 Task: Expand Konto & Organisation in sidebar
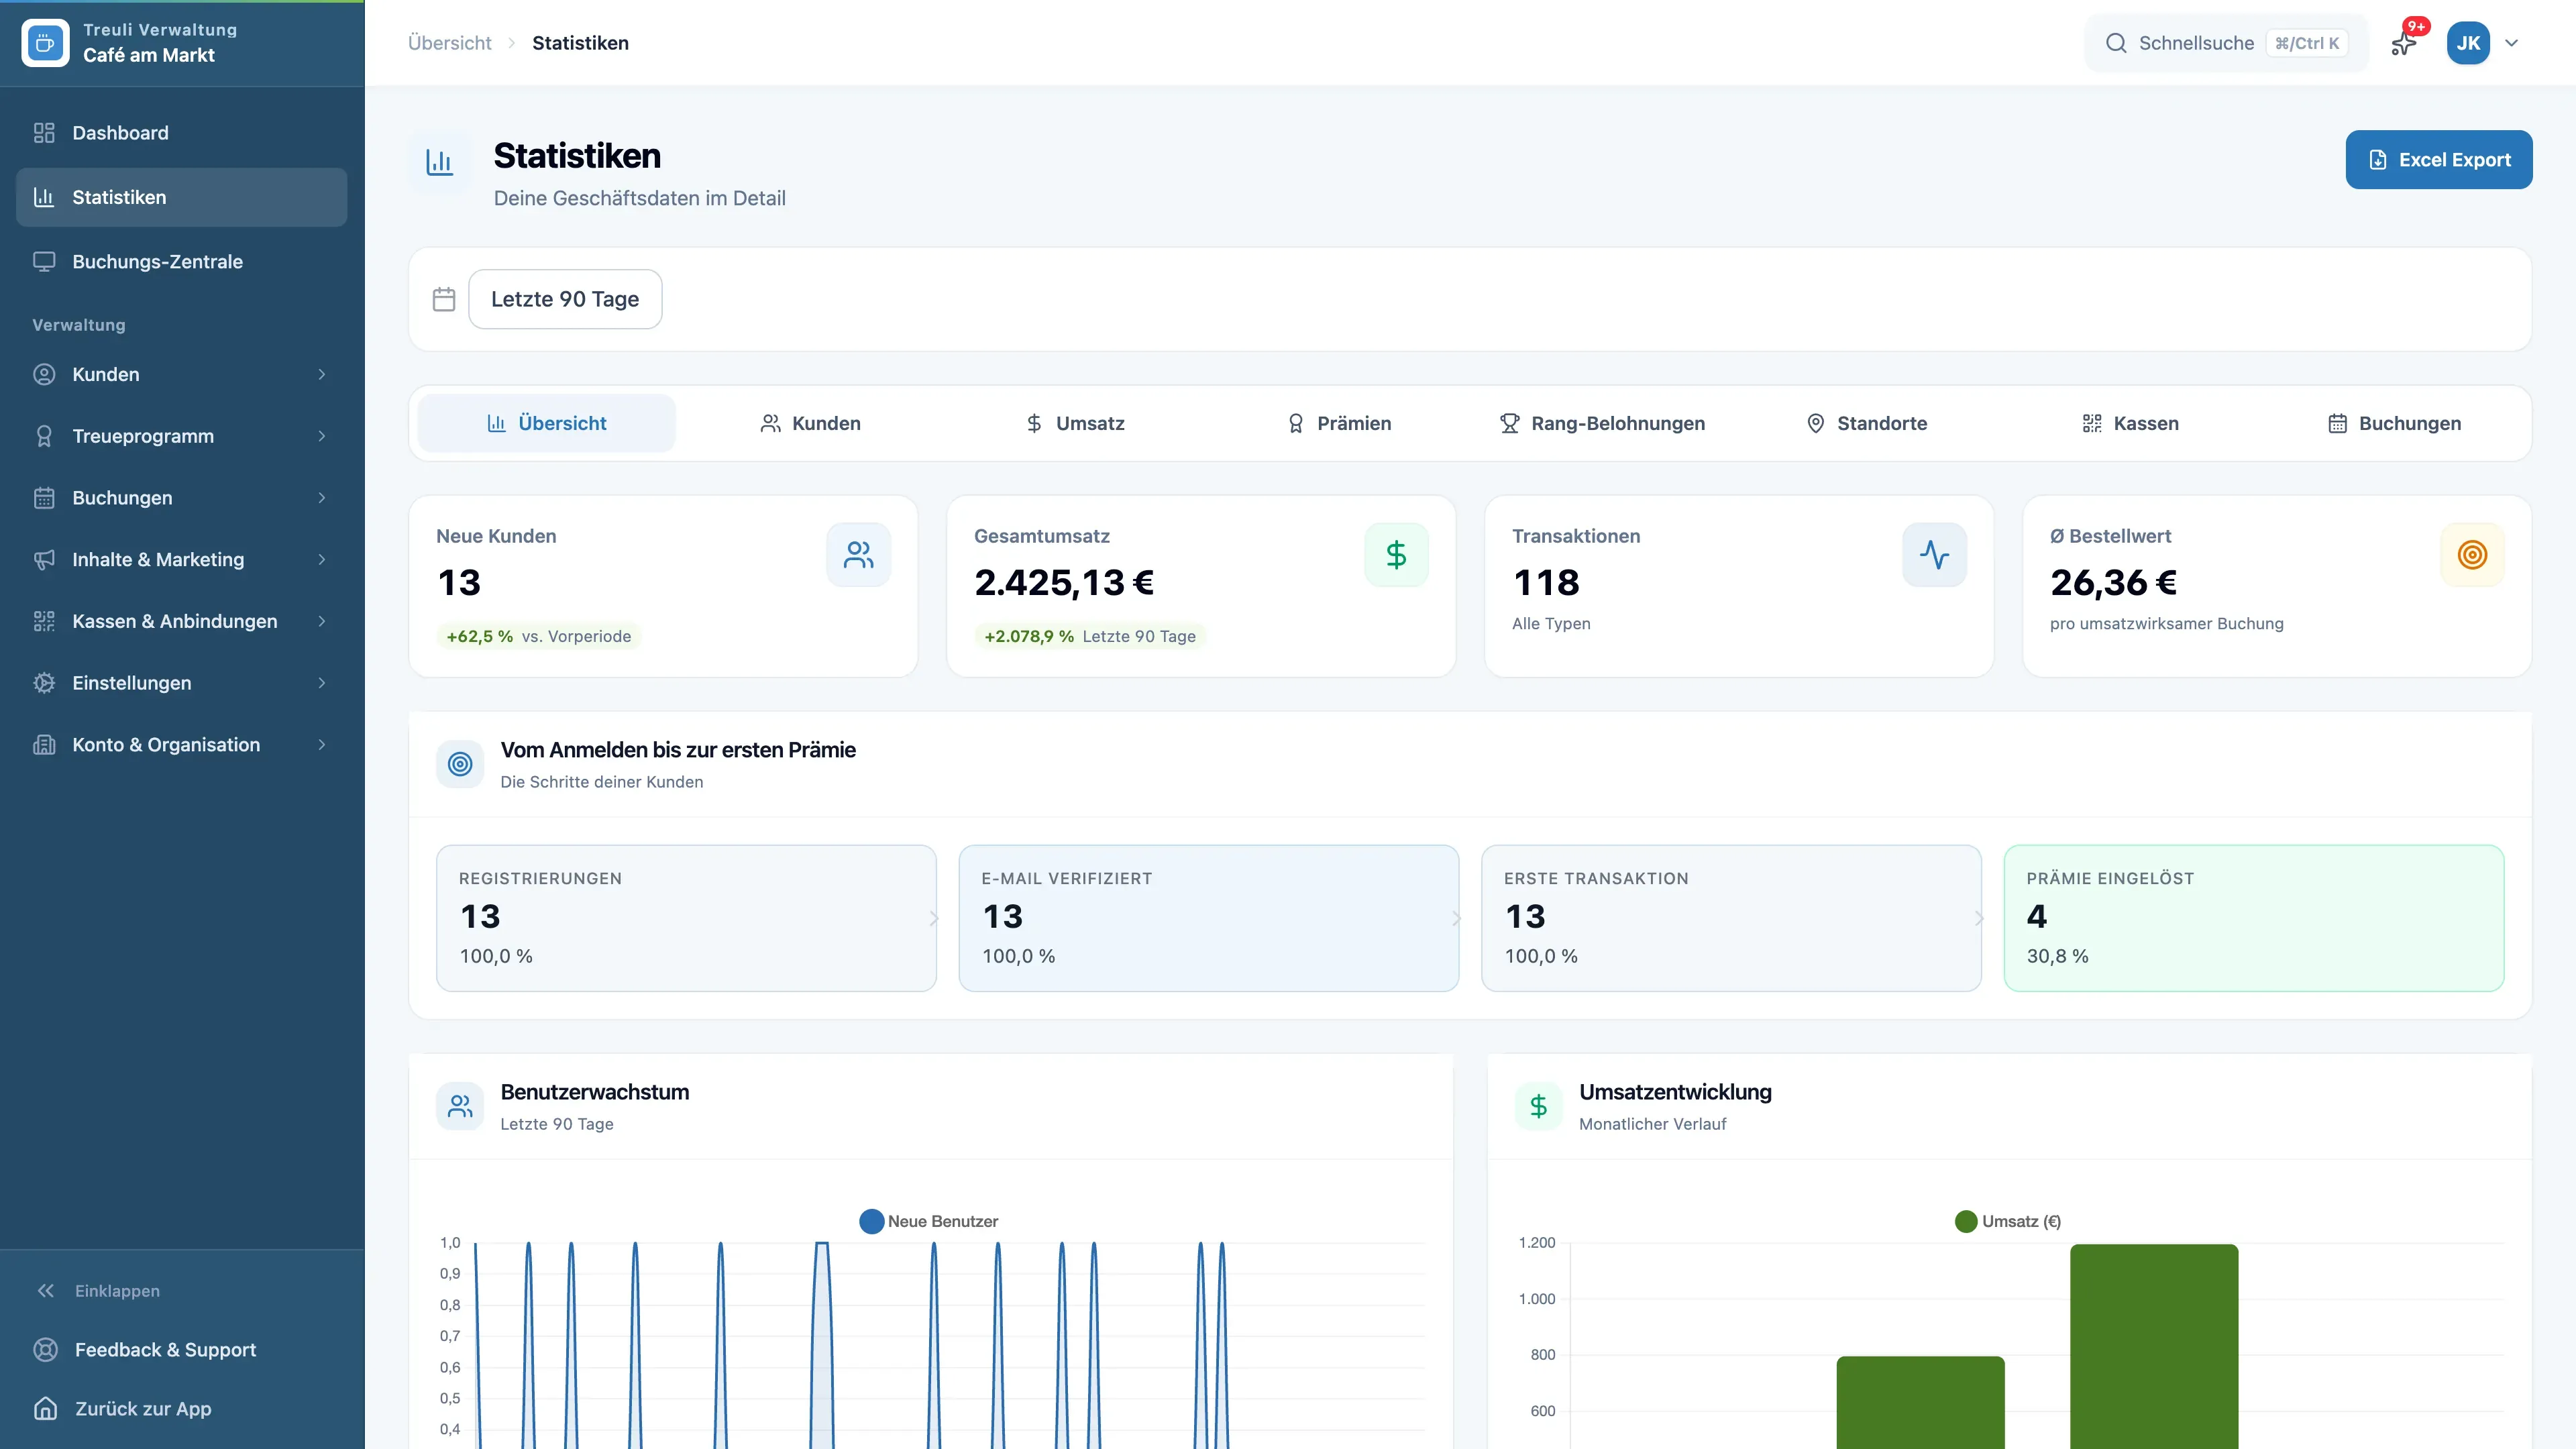[182, 745]
